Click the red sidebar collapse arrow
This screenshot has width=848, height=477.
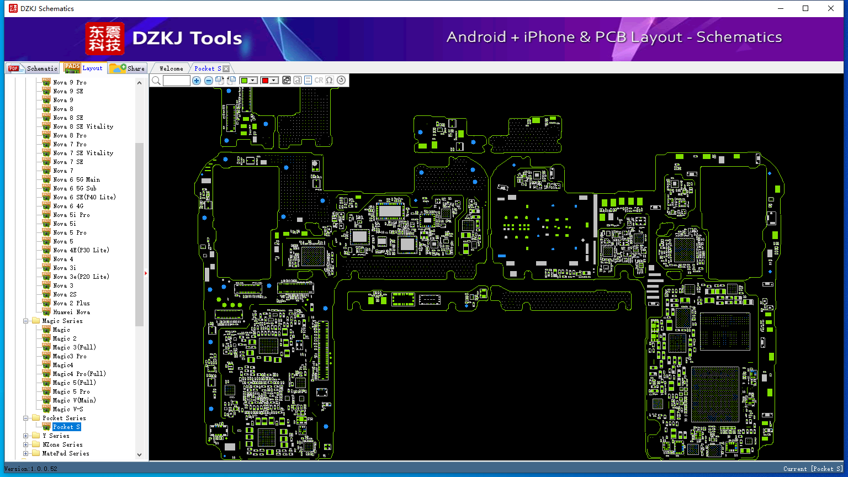point(146,273)
